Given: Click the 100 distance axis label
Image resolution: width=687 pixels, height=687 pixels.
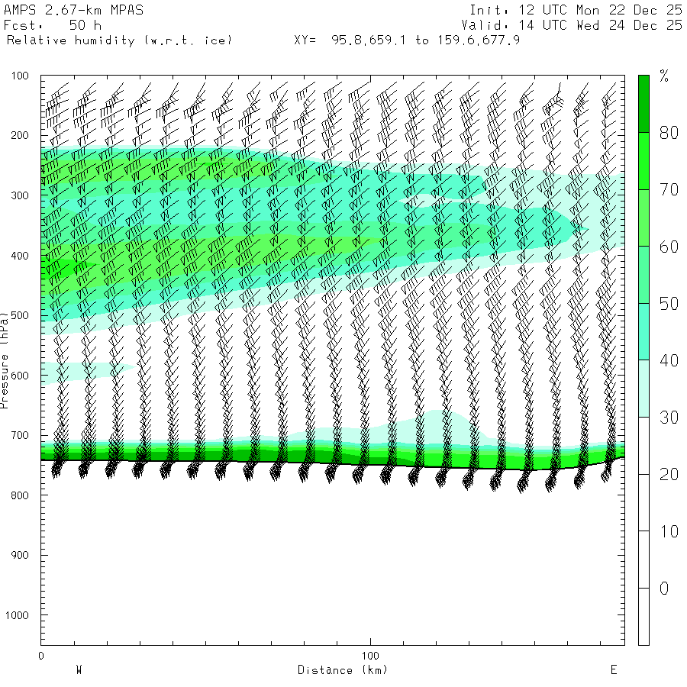Looking at the screenshot, I should tap(370, 656).
